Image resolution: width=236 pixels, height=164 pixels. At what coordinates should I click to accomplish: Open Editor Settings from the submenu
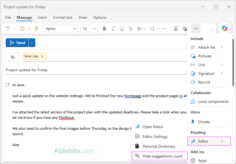point(159,137)
